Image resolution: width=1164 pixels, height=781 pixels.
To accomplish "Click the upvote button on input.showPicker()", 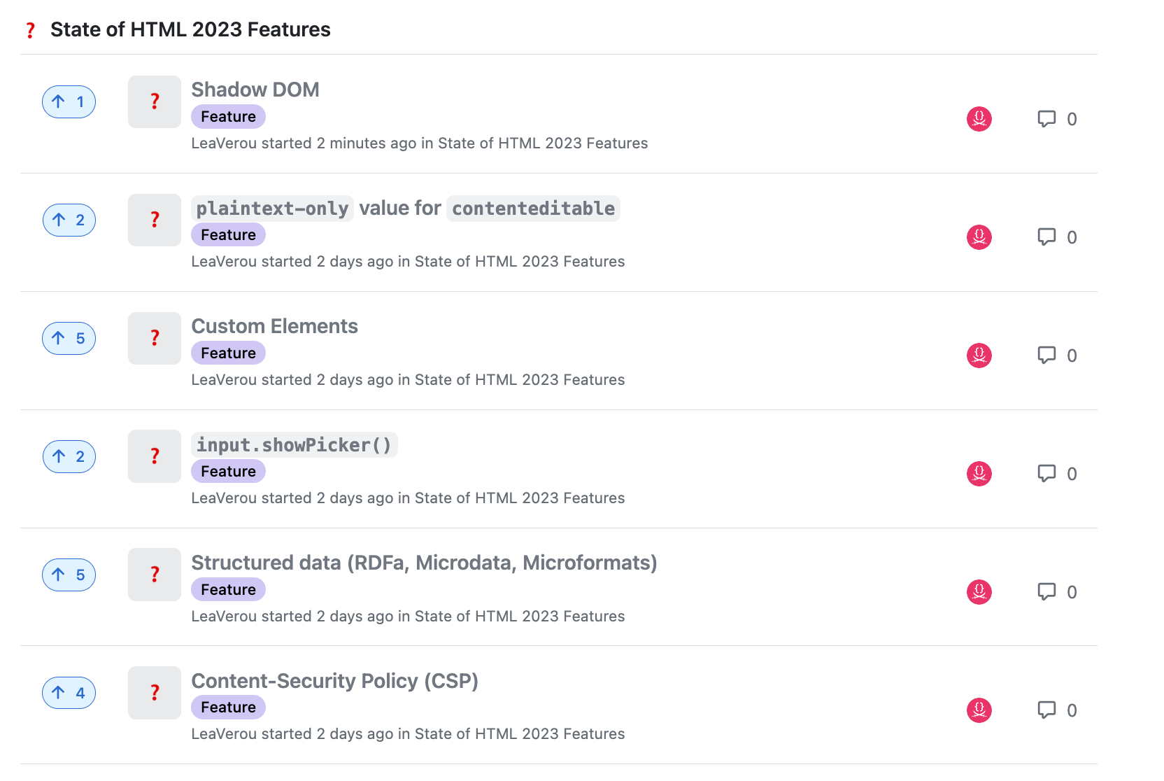I will pos(69,456).
